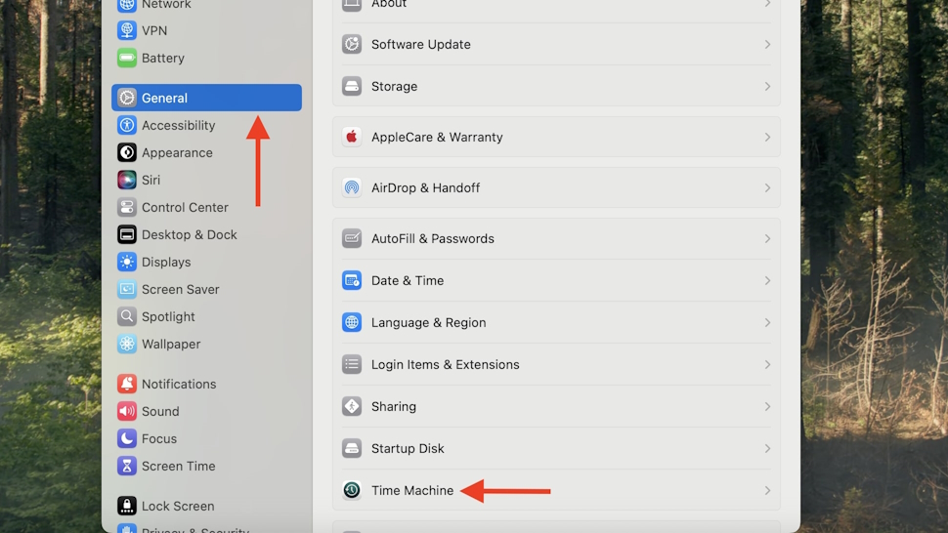Select General in the sidebar
The width and height of the screenshot is (948, 533).
(x=207, y=98)
